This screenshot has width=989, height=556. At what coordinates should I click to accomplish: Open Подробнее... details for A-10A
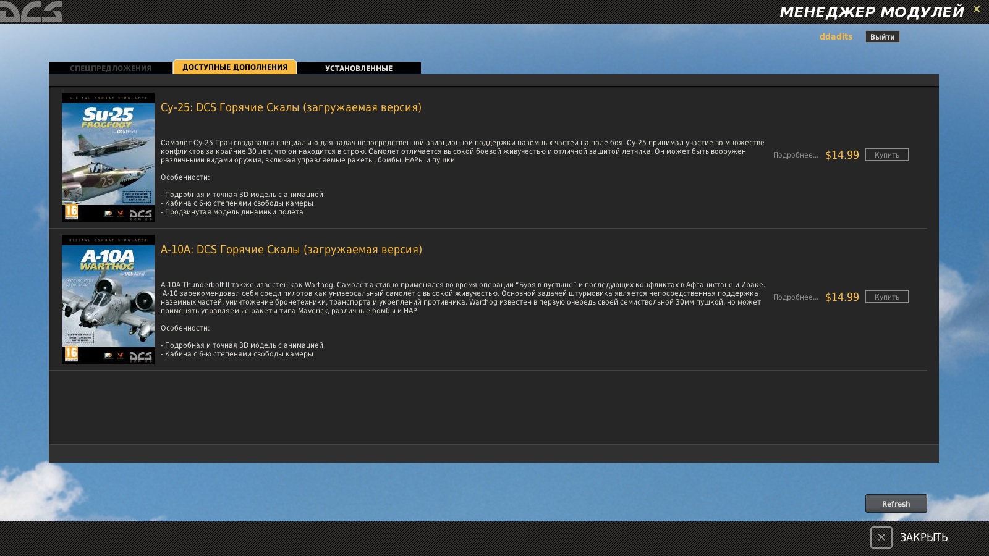coord(796,297)
